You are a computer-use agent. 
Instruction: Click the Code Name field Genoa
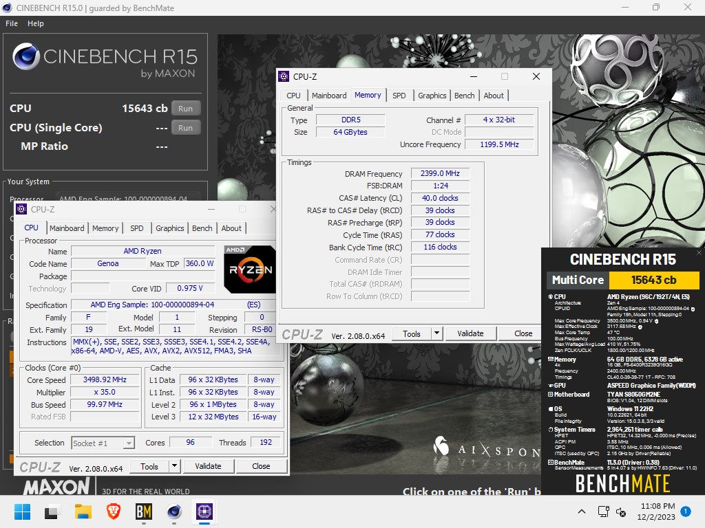tap(108, 263)
